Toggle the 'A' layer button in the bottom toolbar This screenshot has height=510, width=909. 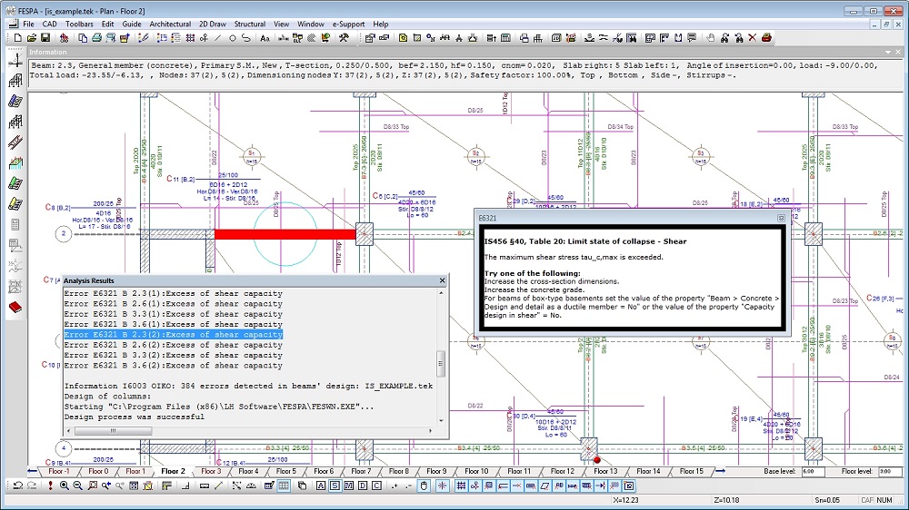(321, 485)
